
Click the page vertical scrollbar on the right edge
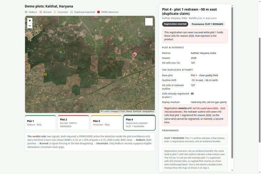pos(260,90)
